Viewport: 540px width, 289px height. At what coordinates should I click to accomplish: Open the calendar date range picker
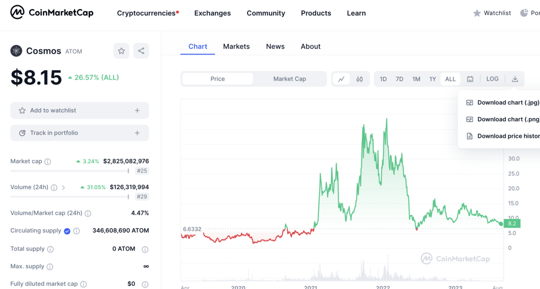click(x=470, y=79)
